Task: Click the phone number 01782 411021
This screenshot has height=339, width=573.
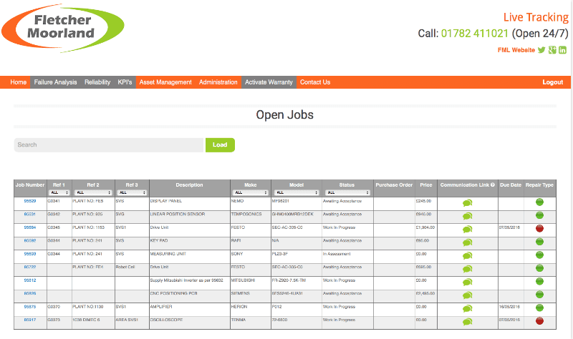Action: coord(474,33)
